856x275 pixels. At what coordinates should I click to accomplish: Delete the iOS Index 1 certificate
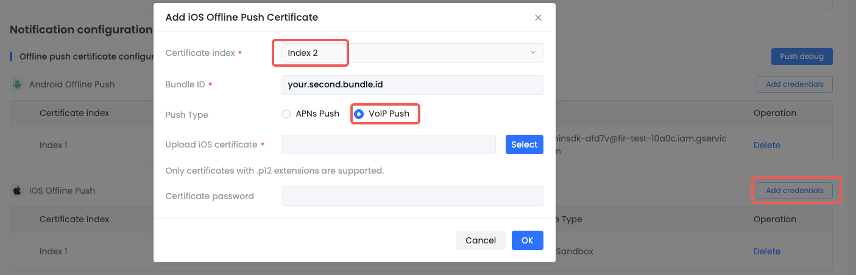coord(766,251)
